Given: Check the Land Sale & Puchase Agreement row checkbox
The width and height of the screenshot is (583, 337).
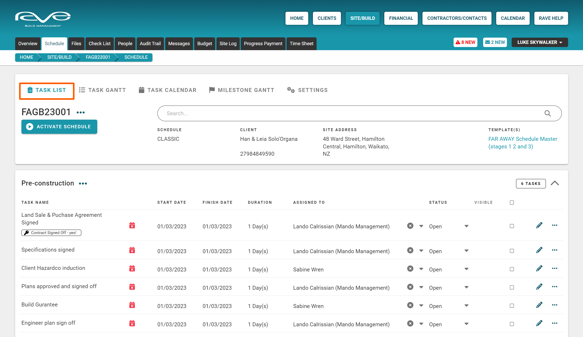Looking at the screenshot, I should (x=512, y=226).
